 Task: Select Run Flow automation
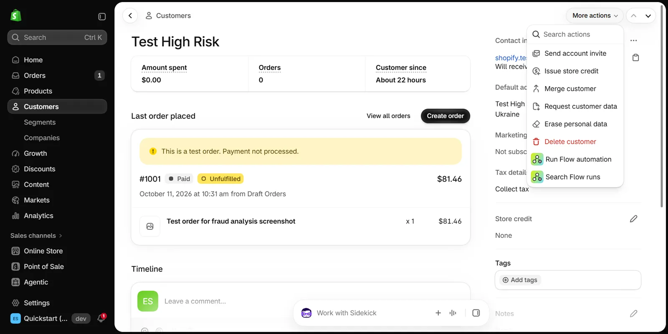tap(575, 159)
